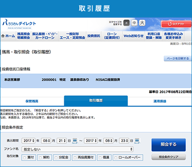192x167 pixels.
Task: Select the small font size icon
Action: click(127, 23)
